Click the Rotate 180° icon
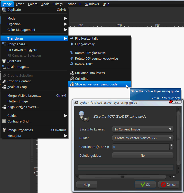The image size is (184, 193). click(72, 64)
